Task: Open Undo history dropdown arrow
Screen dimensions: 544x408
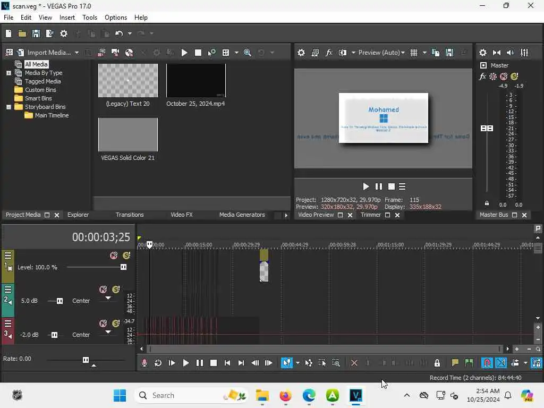Action: tap(130, 33)
